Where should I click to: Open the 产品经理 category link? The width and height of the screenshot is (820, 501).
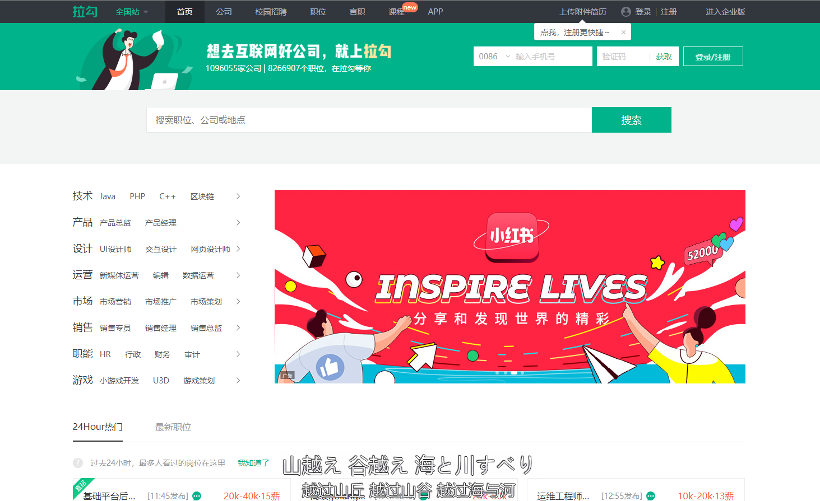(x=161, y=223)
